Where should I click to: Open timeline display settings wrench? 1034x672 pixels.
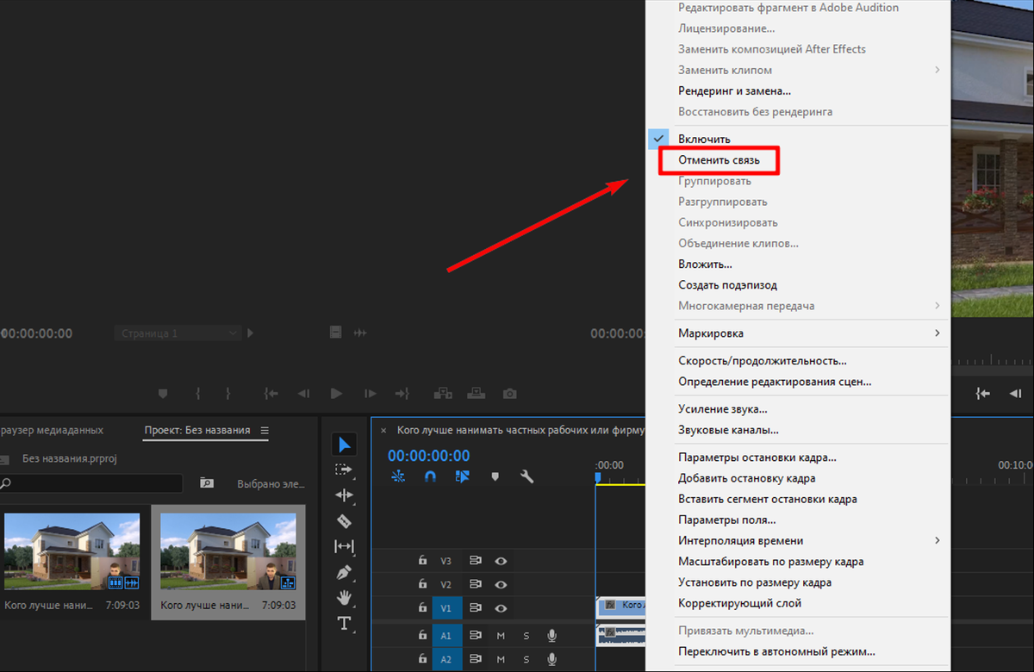tap(527, 476)
